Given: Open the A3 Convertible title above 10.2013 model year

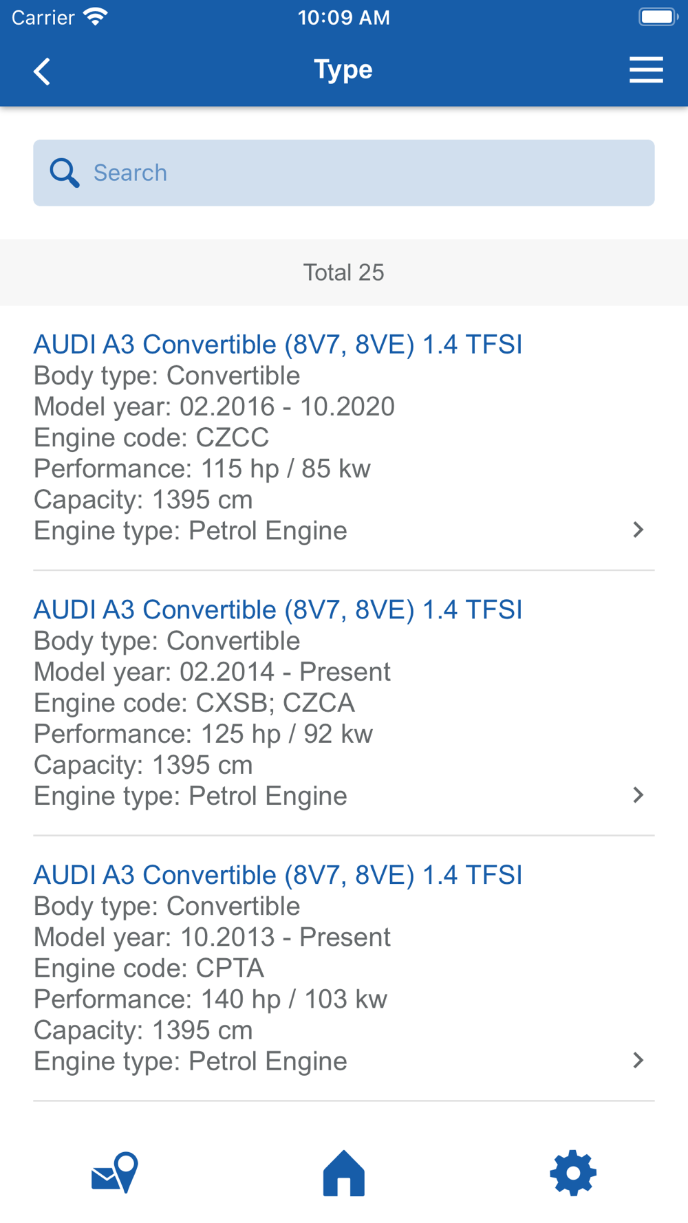Looking at the screenshot, I should pyautogui.click(x=278, y=875).
